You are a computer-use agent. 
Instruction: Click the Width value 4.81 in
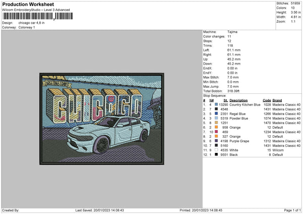click(x=295, y=17)
